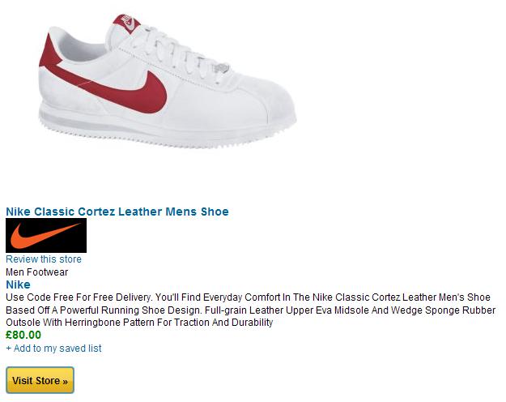
Task: Click the » arrow on Visit Store
Action: pos(66,381)
